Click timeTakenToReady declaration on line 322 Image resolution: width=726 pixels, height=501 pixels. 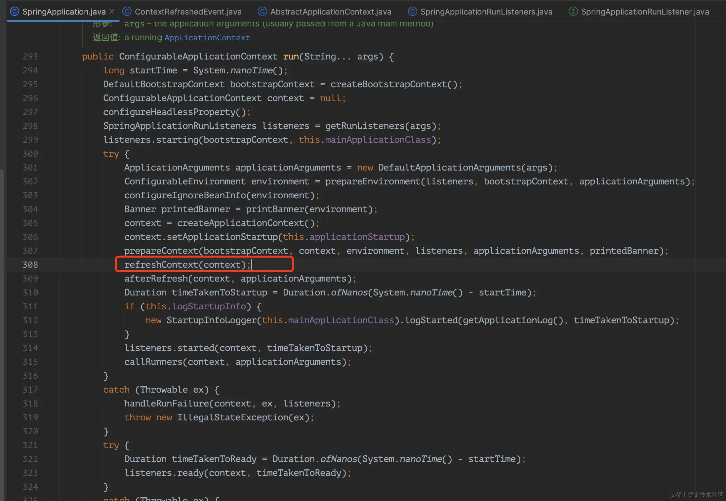(214, 459)
